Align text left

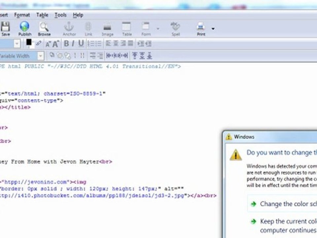[108, 43]
